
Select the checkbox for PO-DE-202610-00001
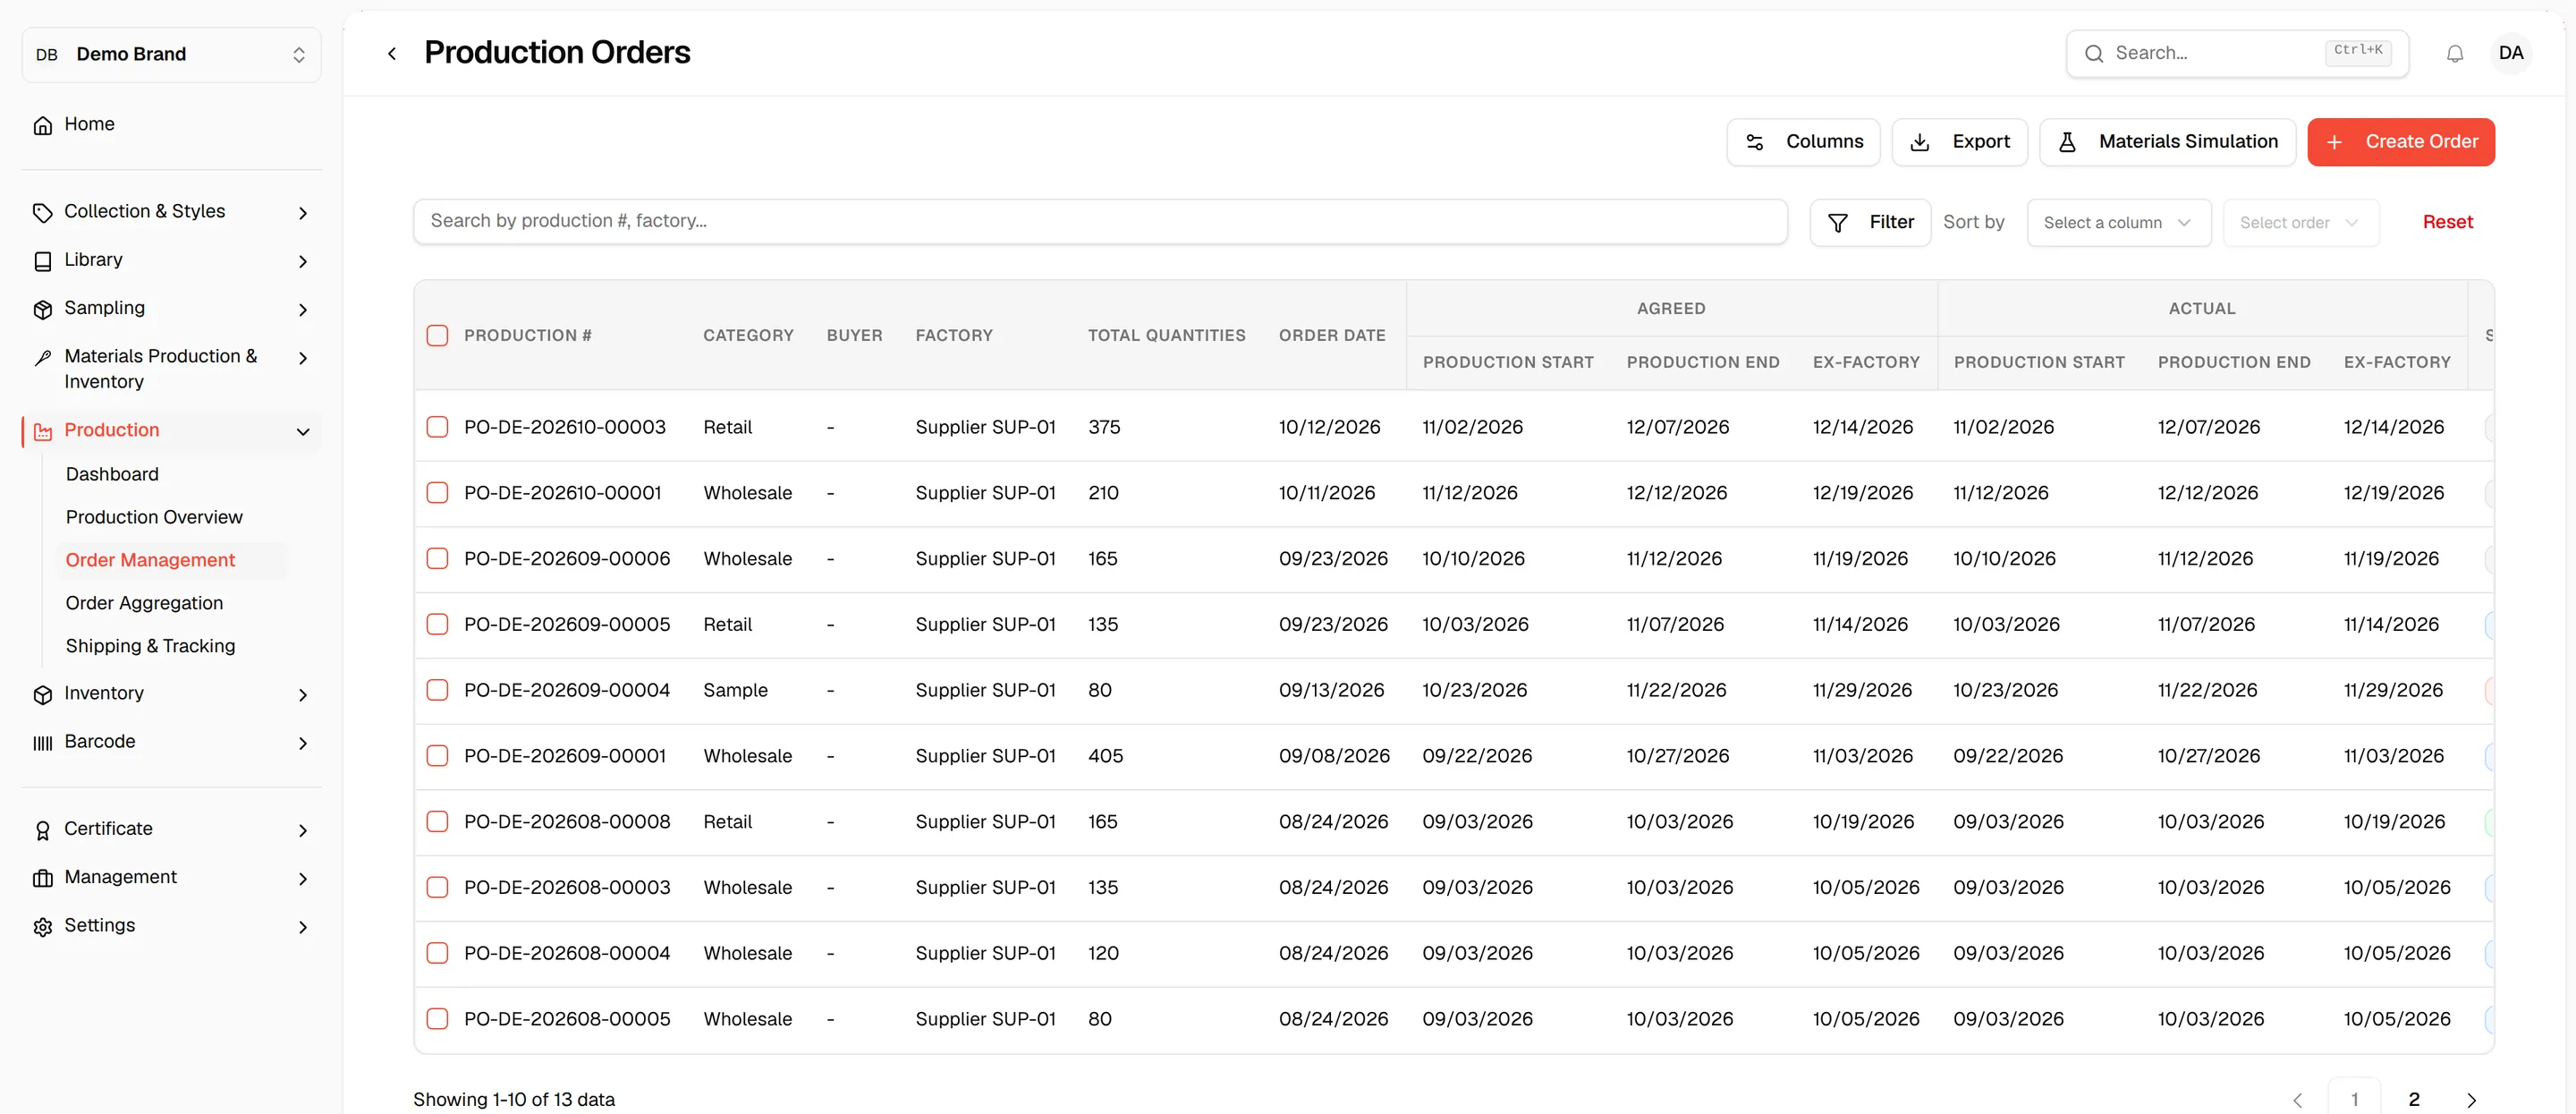[x=437, y=493]
